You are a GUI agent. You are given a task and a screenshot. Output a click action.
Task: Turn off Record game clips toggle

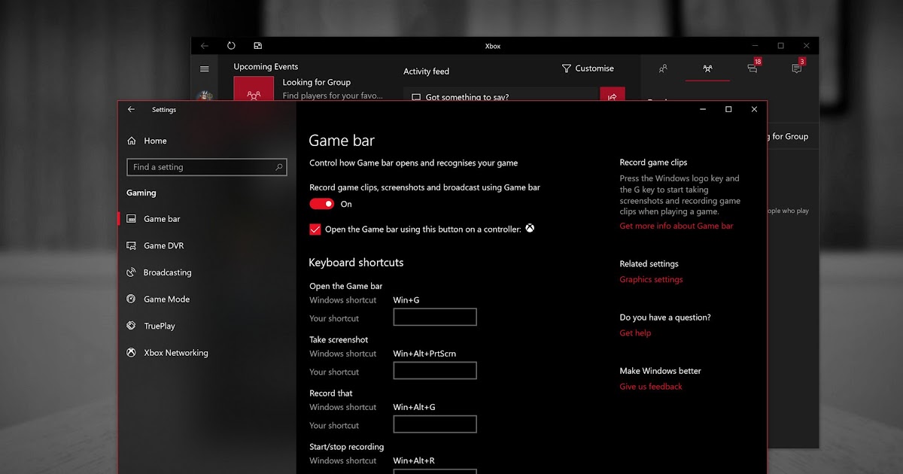(x=322, y=204)
